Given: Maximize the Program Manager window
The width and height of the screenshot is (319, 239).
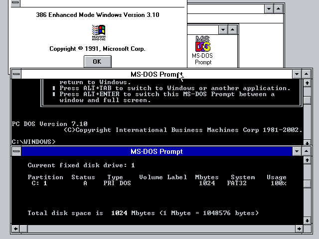Looking at the screenshot, I should click(x=278, y=9).
